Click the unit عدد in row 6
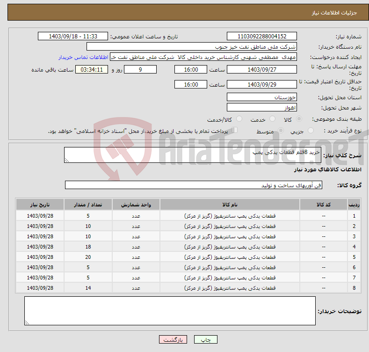 (136, 267)
